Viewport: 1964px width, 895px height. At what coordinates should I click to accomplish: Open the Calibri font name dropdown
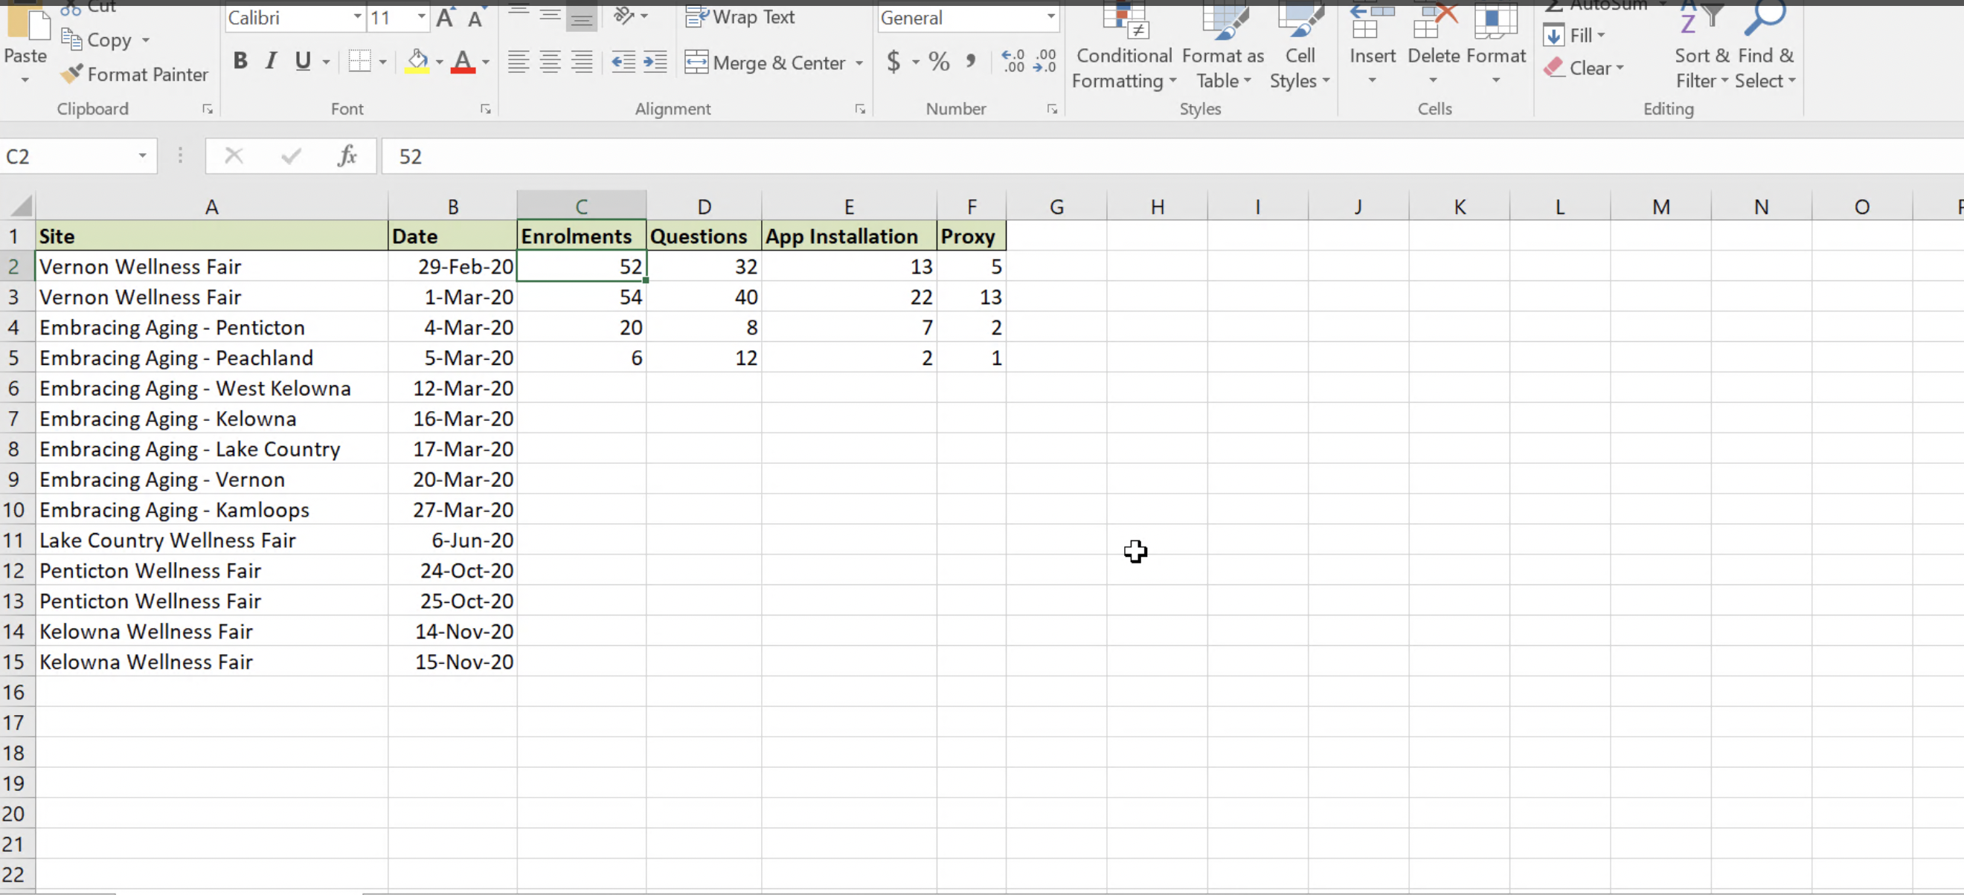(x=357, y=18)
